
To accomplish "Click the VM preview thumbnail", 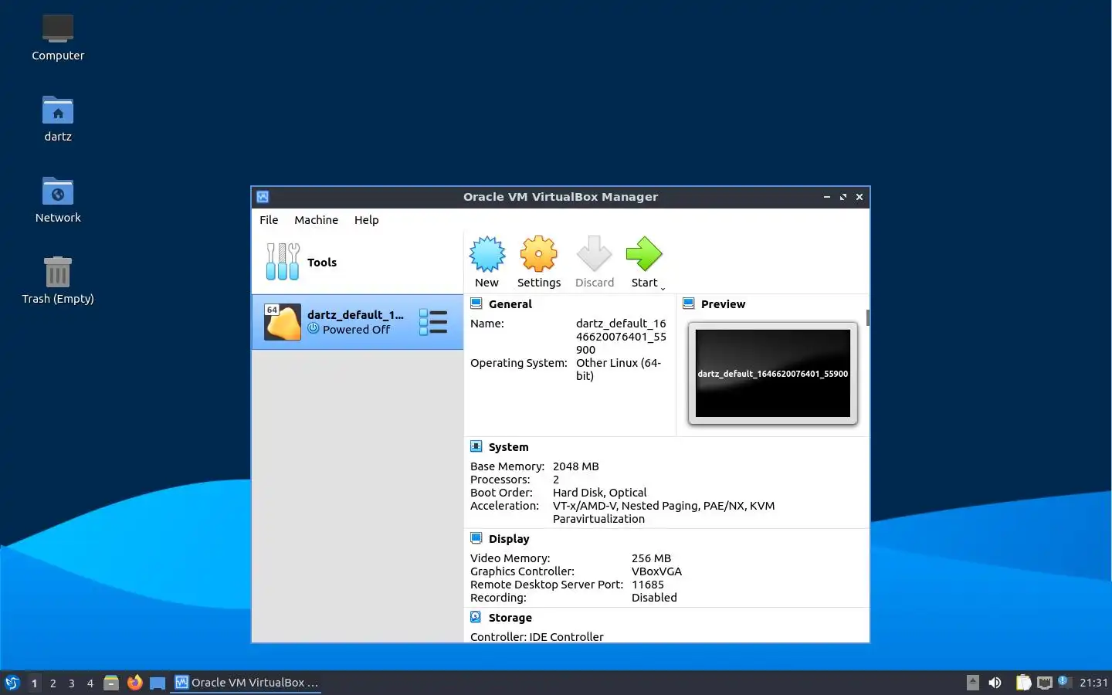I will click(x=772, y=374).
